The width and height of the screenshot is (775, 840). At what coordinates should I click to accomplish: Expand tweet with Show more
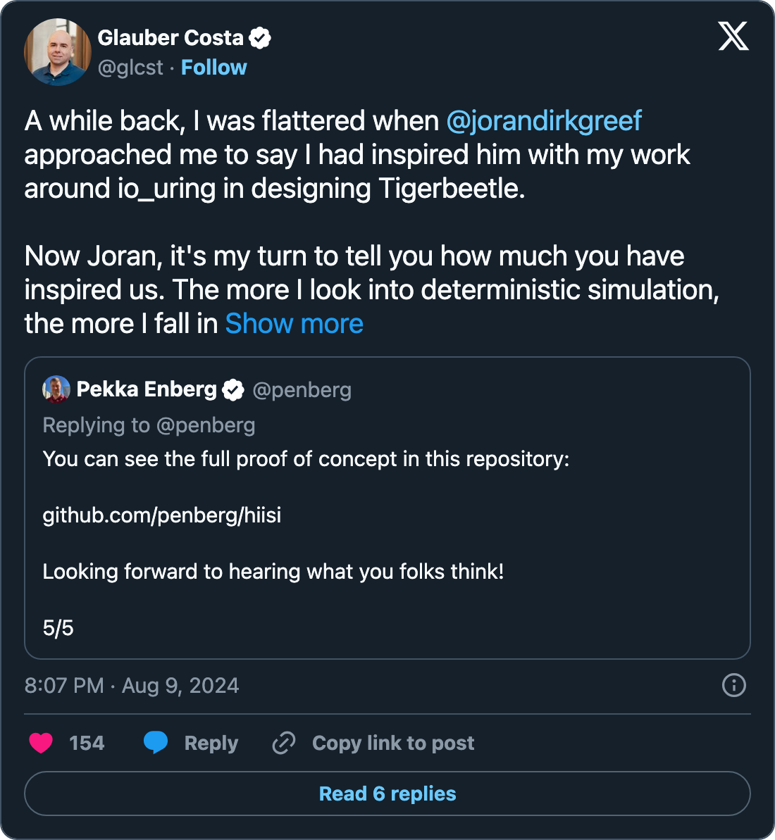pos(294,324)
